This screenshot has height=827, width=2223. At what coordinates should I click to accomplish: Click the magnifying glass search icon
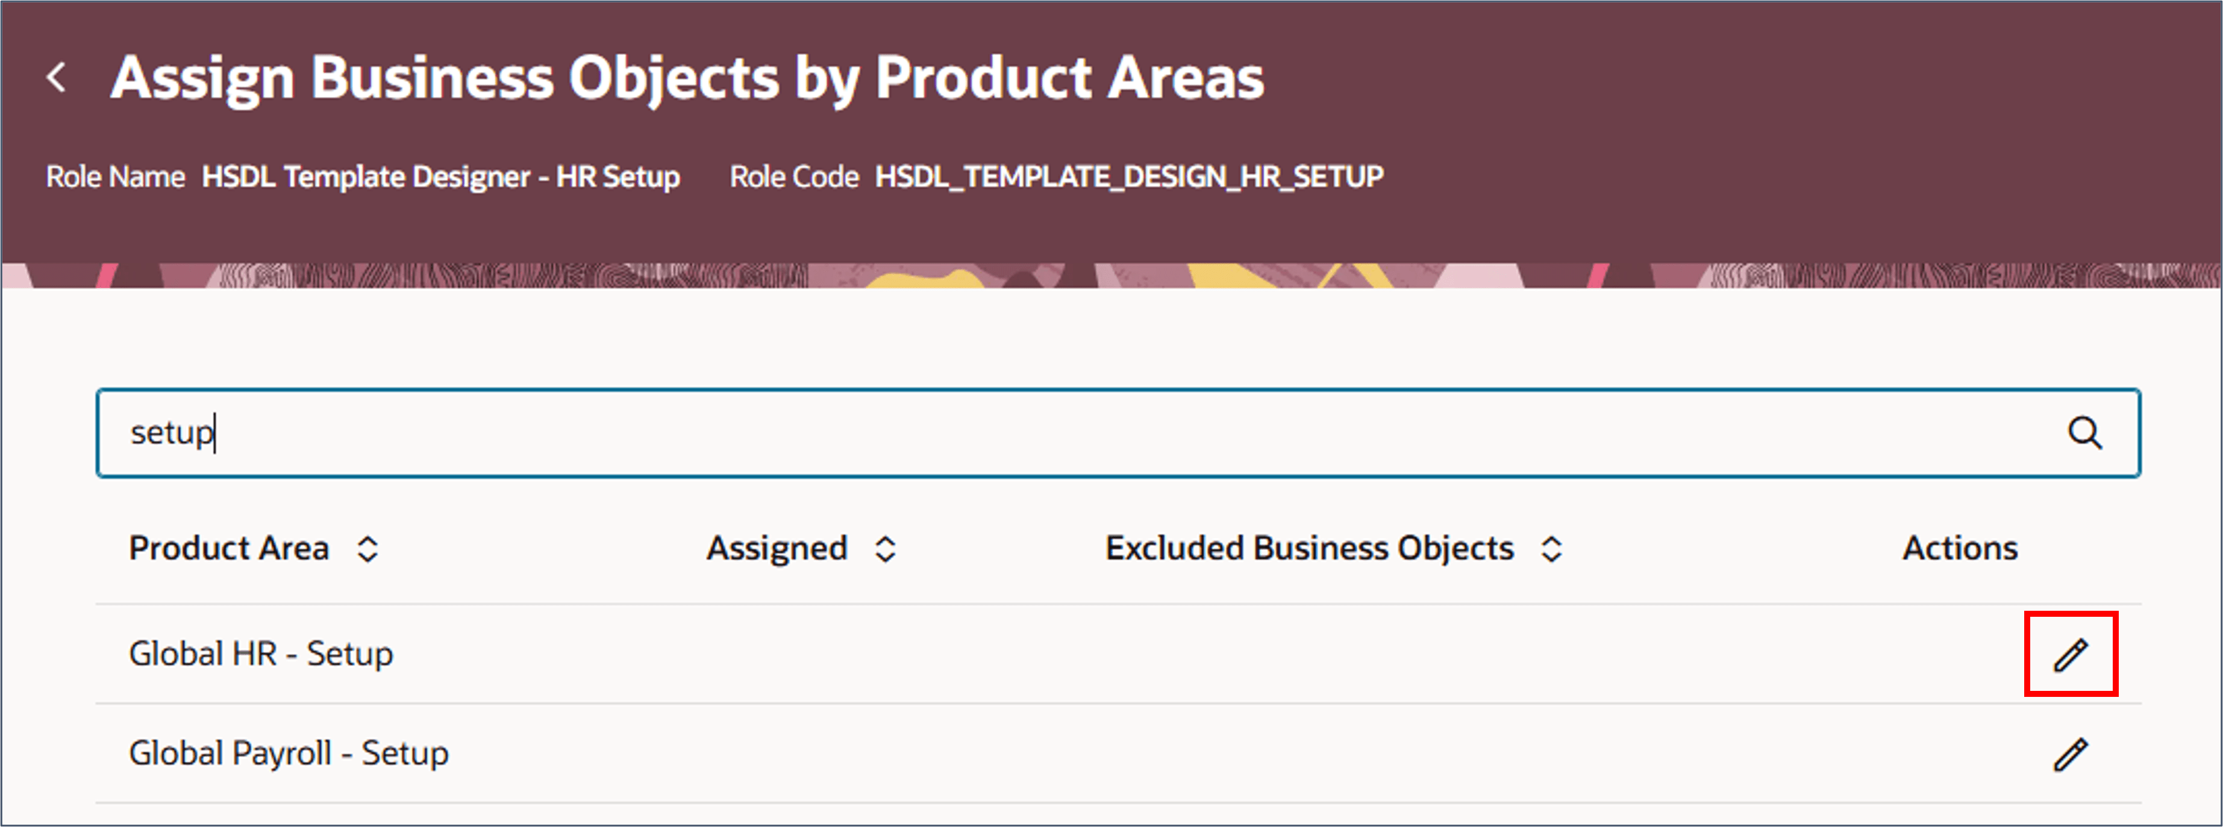2085,432
